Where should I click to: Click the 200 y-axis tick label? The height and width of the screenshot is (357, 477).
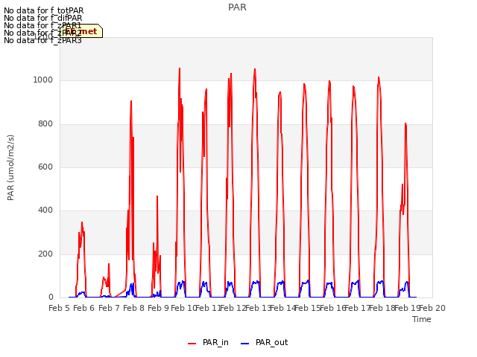45,254
